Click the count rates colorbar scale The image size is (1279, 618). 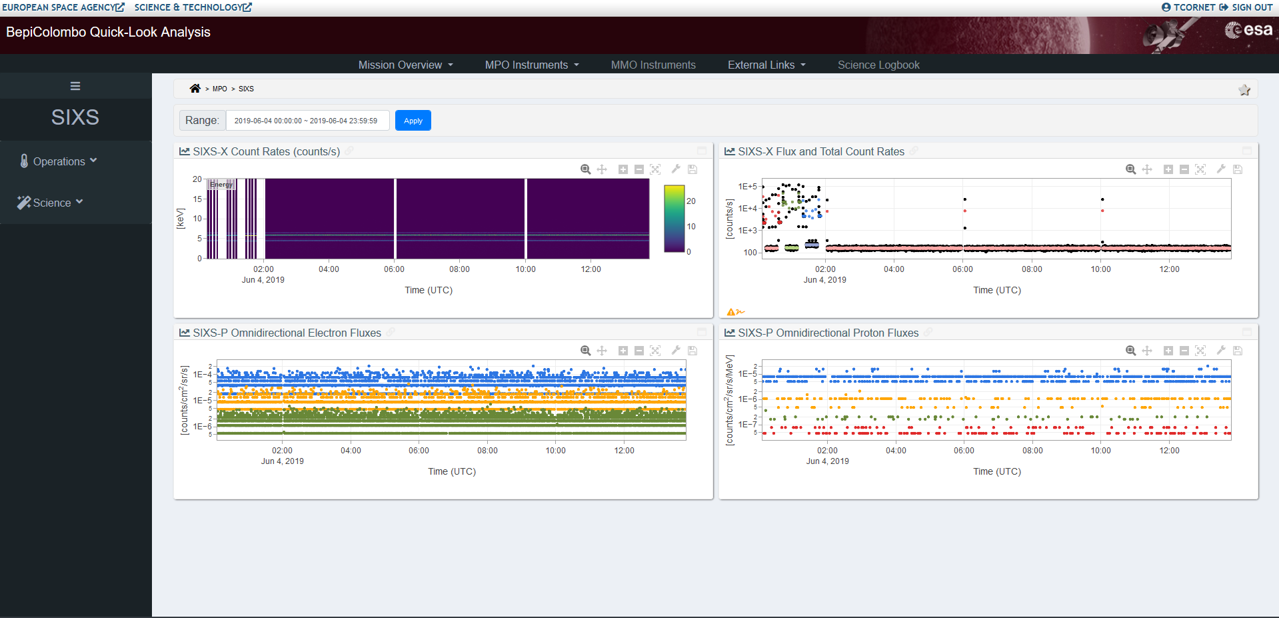pos(674,219)
